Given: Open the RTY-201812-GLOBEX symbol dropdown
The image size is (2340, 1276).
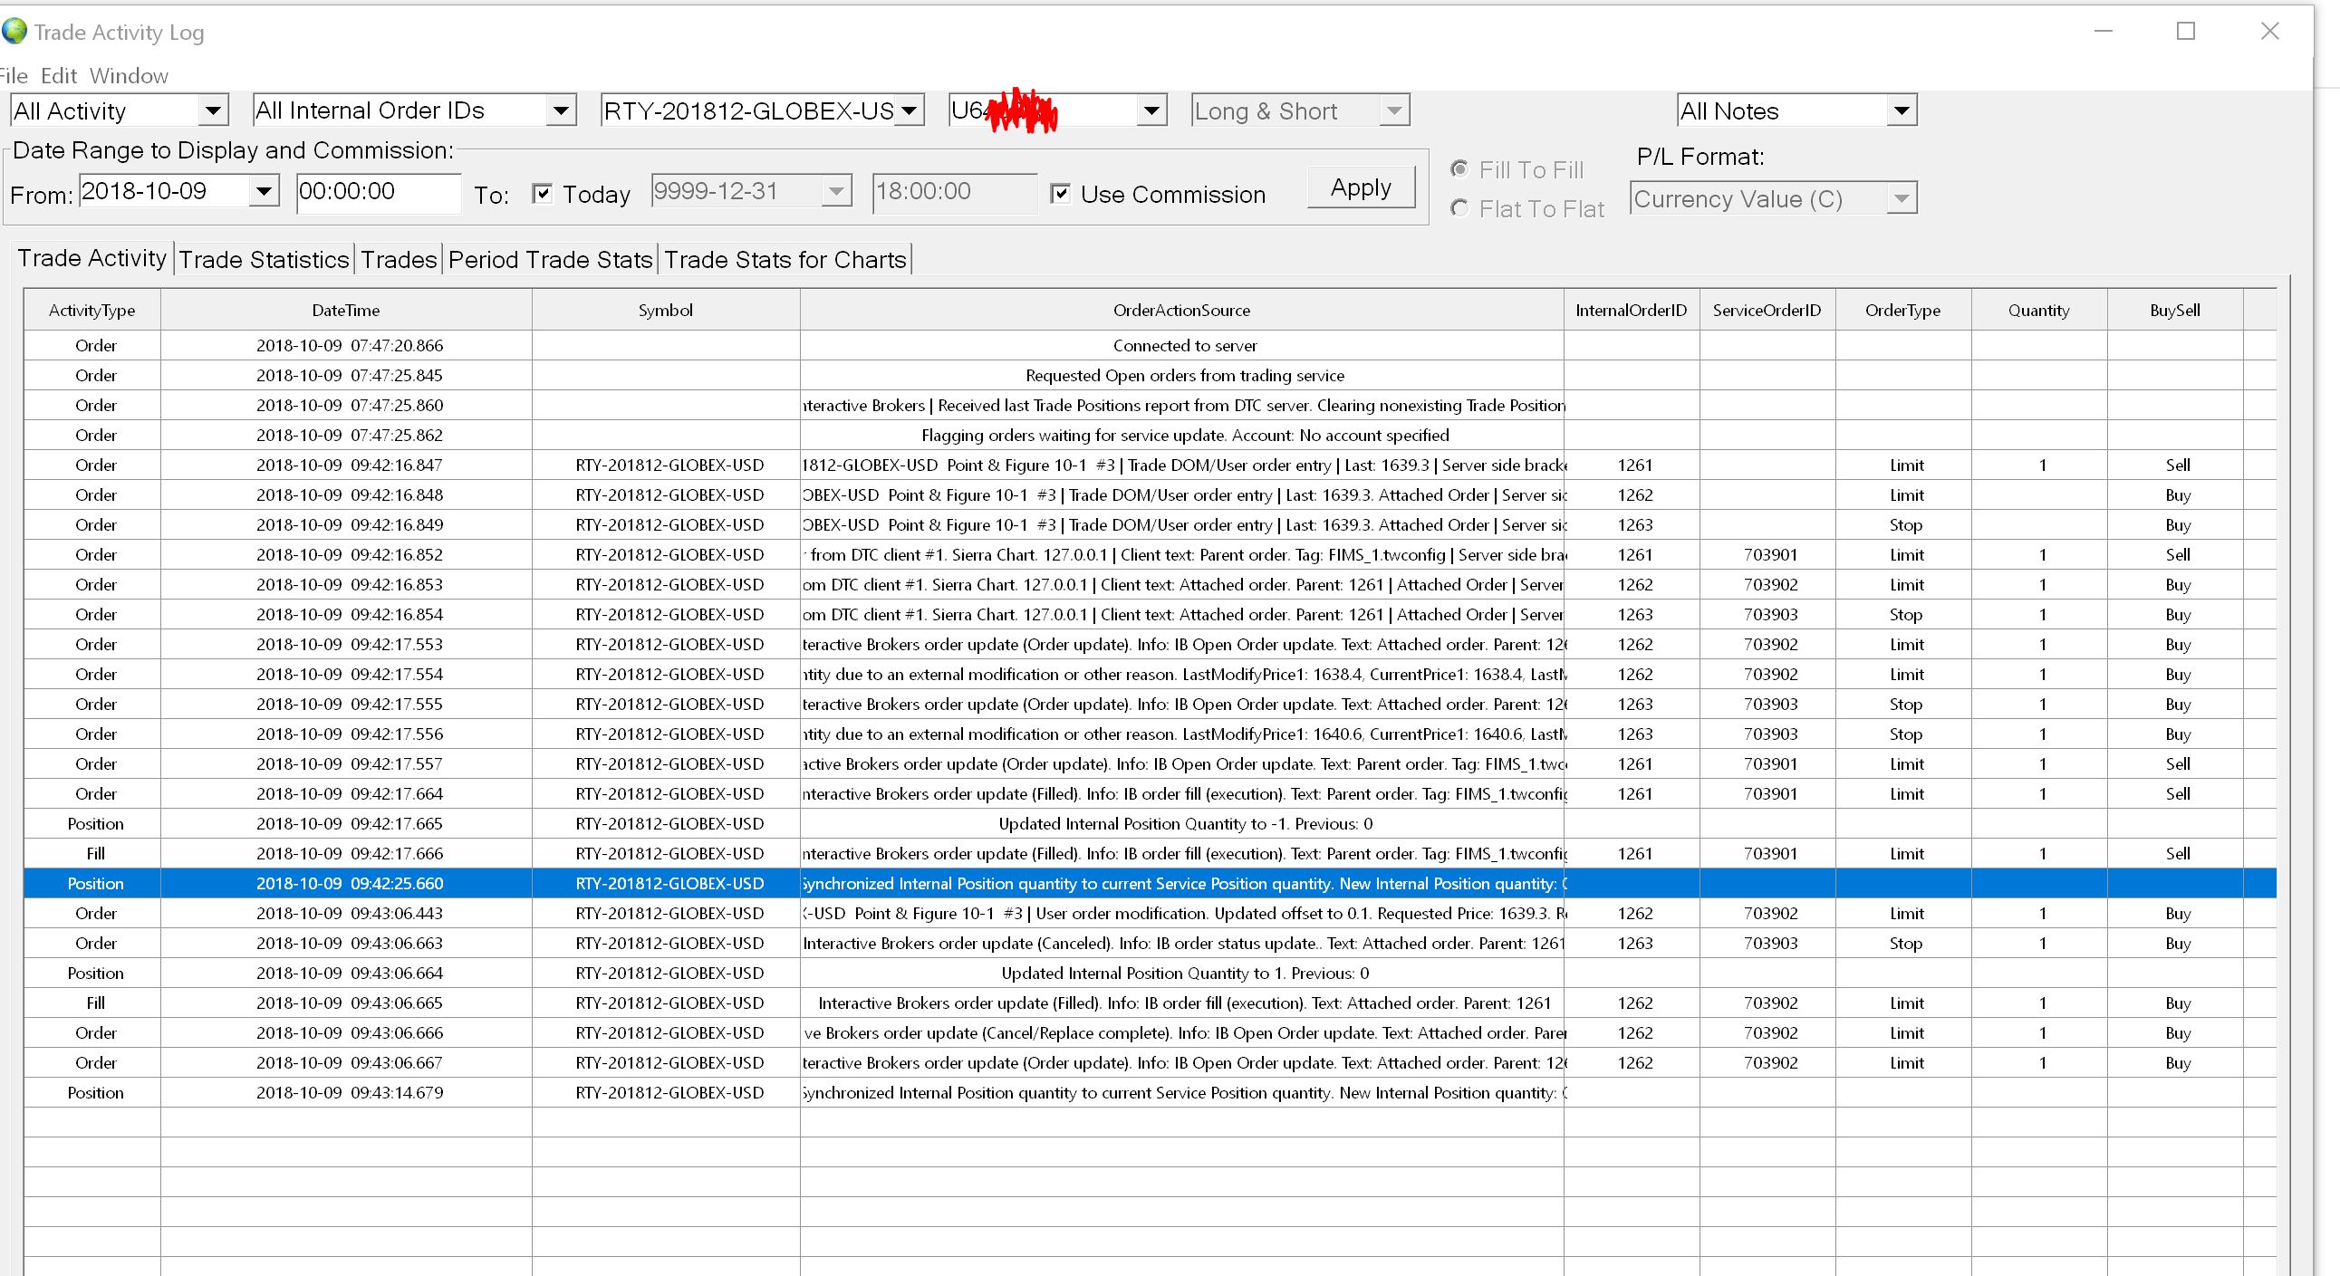Looking at the screenshot, I should (x=909, y=110).
